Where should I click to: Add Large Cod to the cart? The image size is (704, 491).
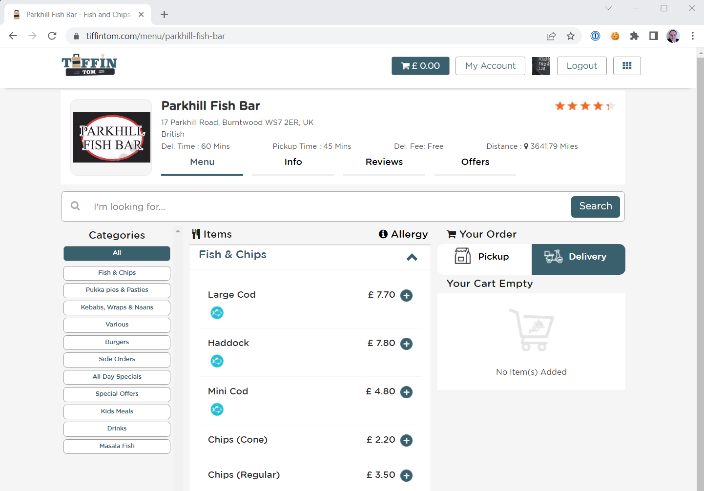pos(406,295)
